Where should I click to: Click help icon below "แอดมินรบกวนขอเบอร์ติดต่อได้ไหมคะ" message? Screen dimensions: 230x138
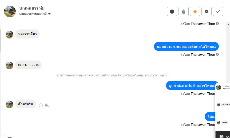(x=217, y=54)
